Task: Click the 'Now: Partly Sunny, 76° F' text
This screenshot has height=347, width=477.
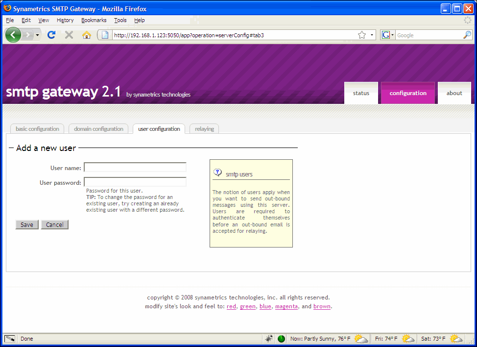Action: (x=320, y=339)
